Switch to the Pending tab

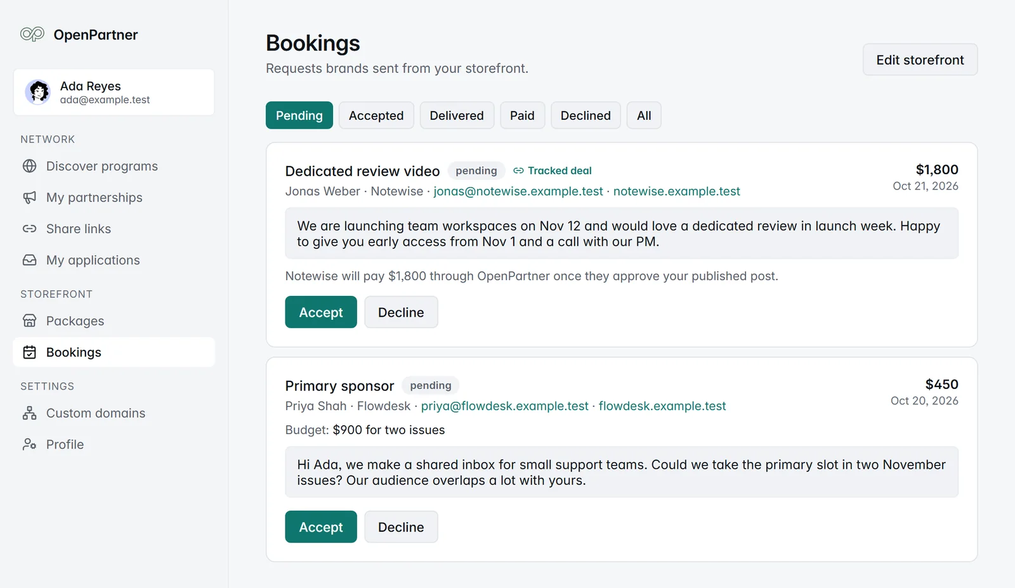tap(299, 115)
